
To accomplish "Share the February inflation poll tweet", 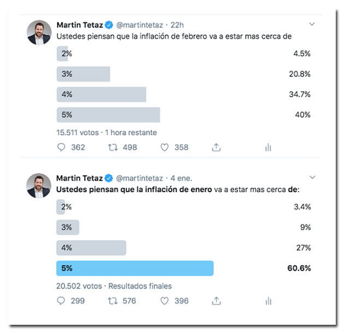I will coord(216,147).
